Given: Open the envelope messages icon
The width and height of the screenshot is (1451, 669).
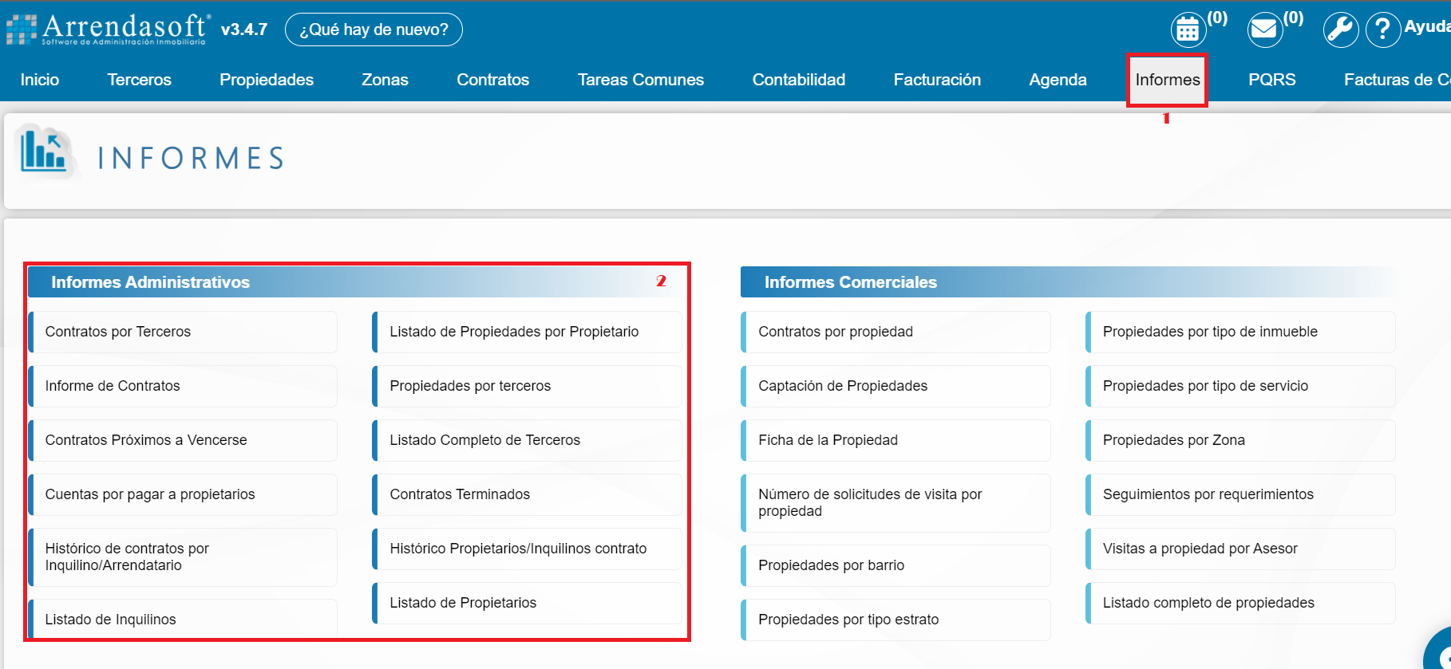Looking at the screenshot, I should tap(1264, 30).
